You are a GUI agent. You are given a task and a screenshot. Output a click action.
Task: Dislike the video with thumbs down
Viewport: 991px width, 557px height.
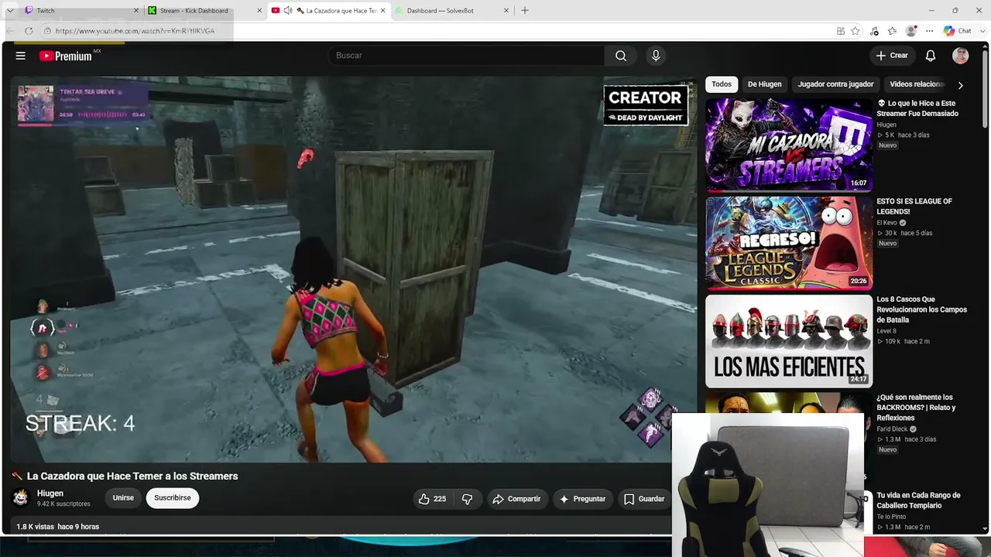pos(467,499)
